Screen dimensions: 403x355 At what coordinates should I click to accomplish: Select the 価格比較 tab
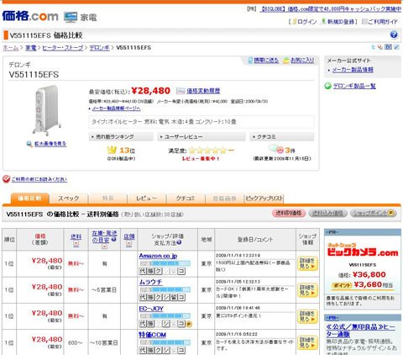[29, 199]
